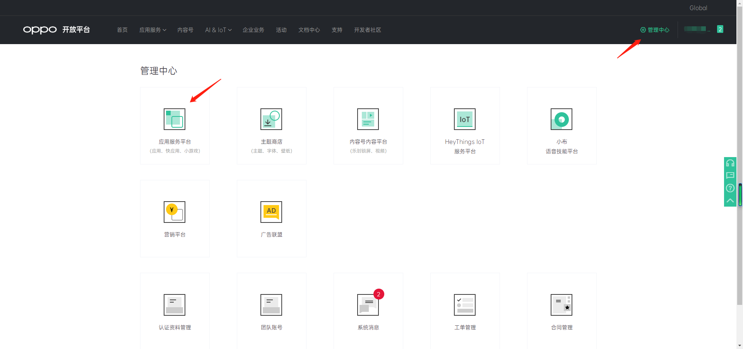Go to 首页 in navigation
The image size is (743, 349).
(122, 30)
